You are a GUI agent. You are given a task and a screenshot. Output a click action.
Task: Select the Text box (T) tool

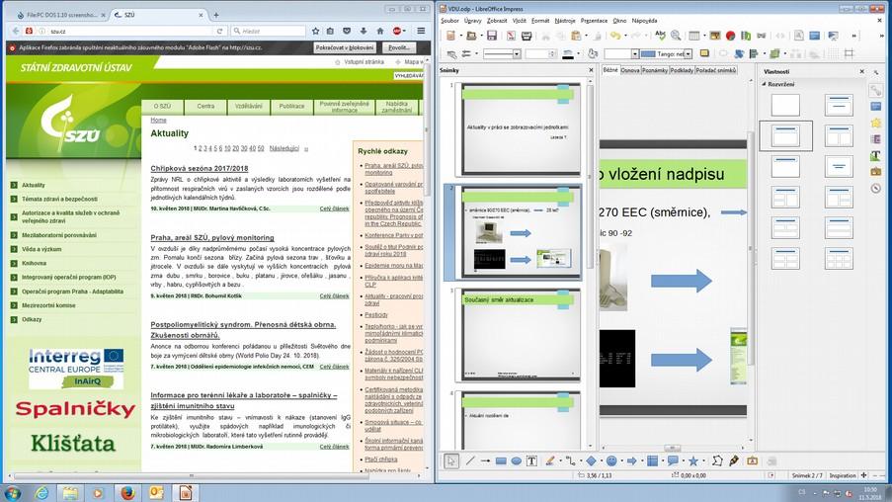[x=531, y=461]
